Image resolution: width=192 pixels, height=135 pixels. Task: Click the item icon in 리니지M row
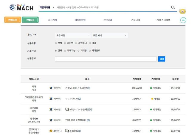(x=51, y=120)
